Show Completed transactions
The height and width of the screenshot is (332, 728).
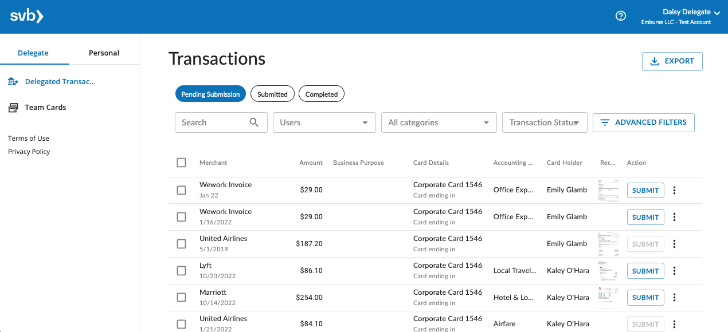coord(322,94)
